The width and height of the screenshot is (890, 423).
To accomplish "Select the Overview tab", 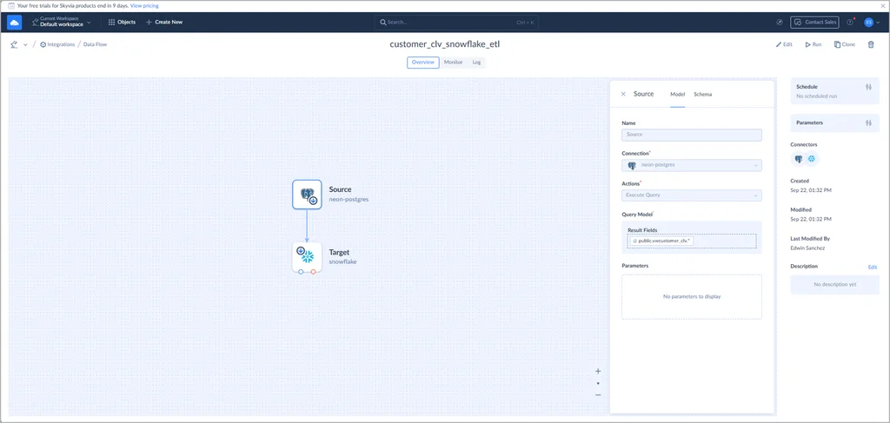I will 423,63.
